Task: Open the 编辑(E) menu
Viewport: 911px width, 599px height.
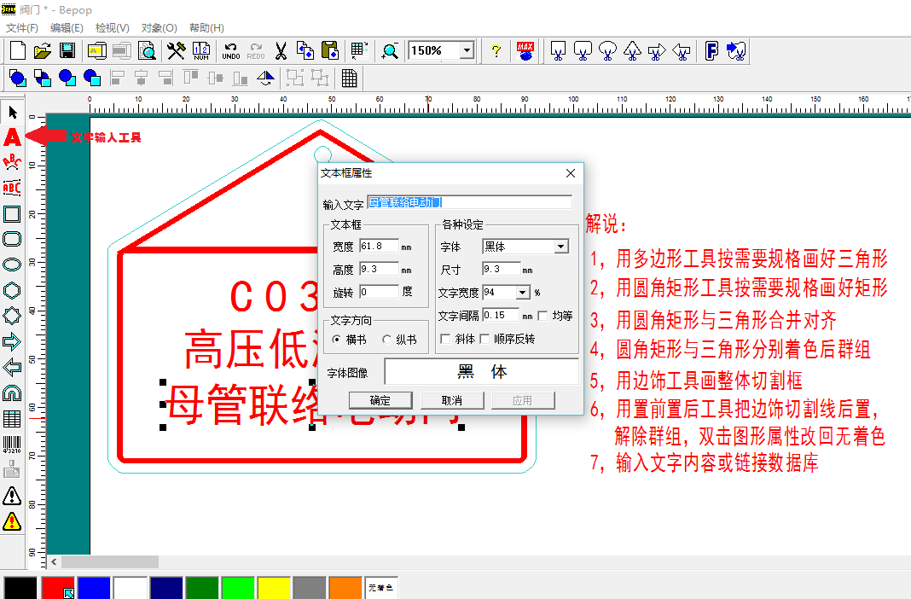Action: point(67,28)
